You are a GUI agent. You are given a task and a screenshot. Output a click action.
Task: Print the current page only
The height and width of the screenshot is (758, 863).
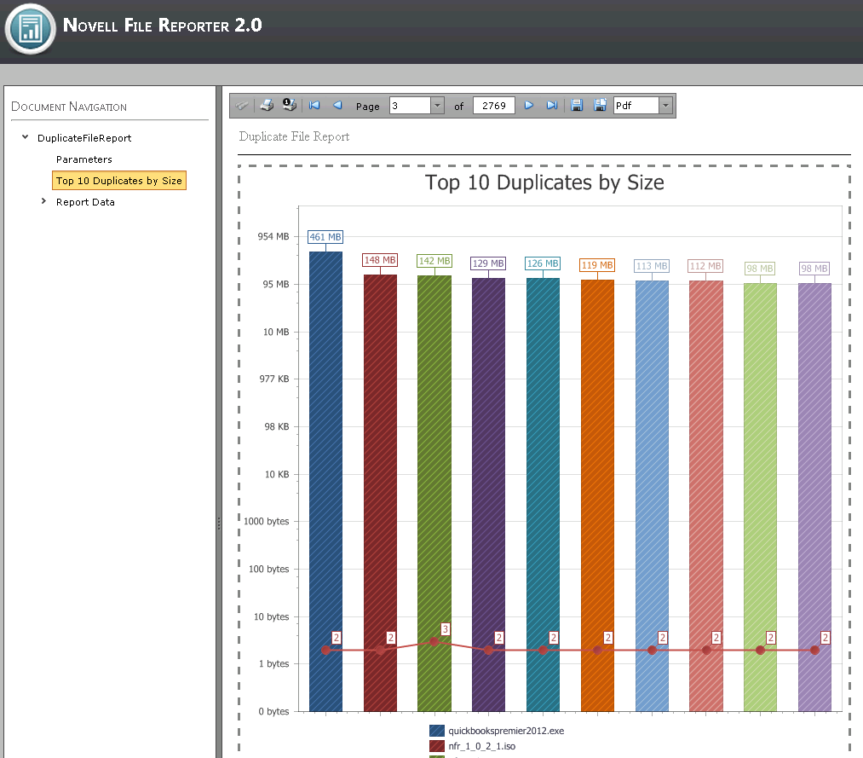click(x=289, y=105)
